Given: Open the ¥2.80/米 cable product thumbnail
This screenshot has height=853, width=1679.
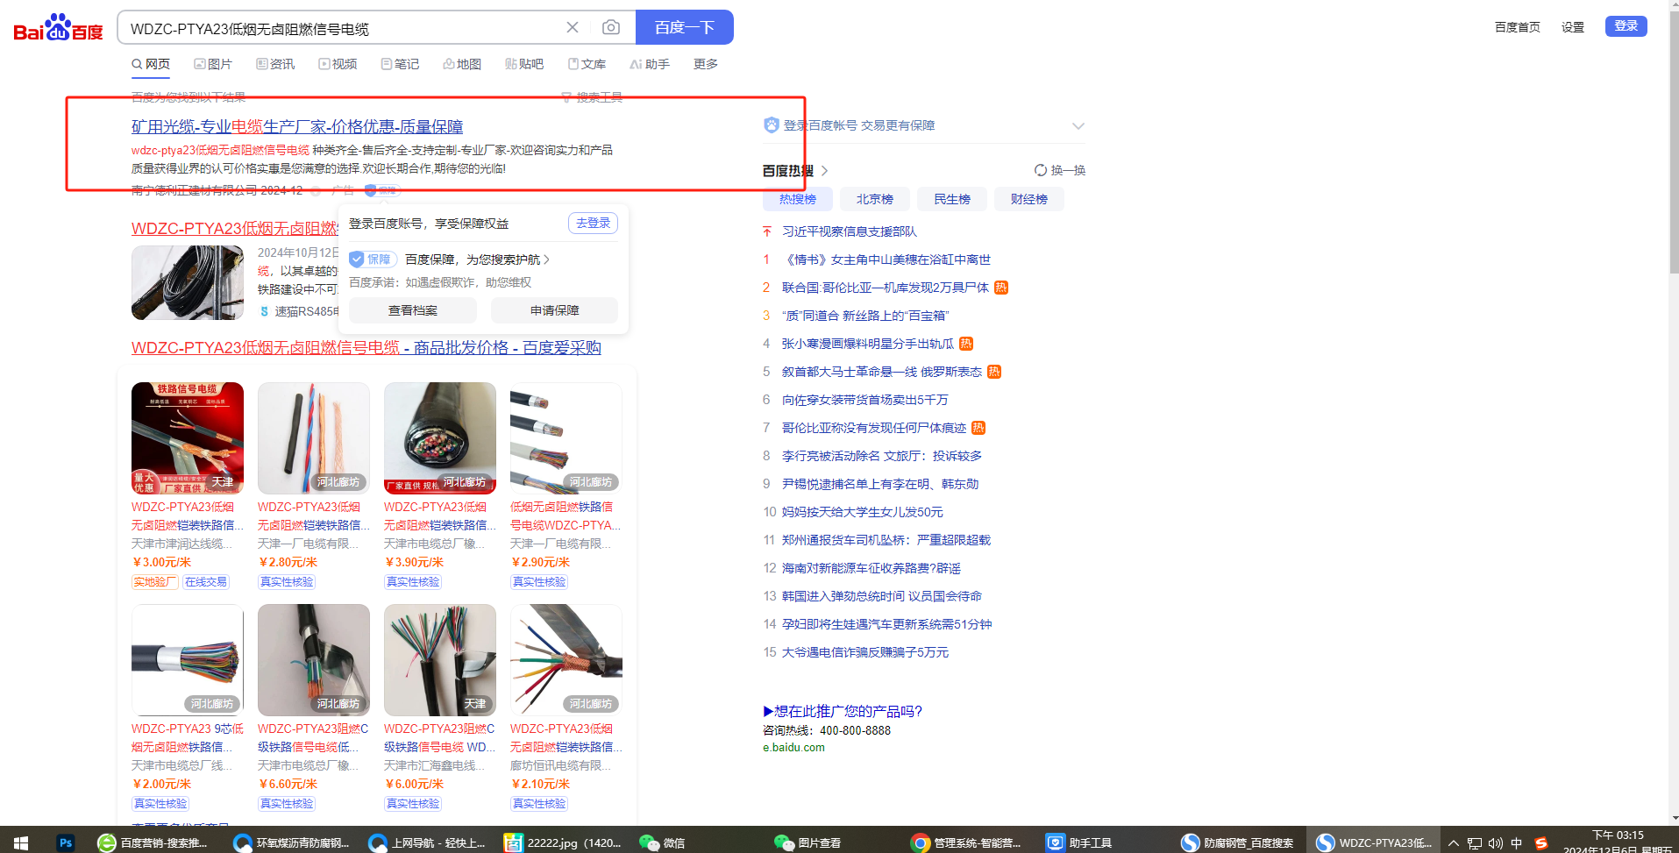Looking at the screenshot, I should tap(314, 438).
